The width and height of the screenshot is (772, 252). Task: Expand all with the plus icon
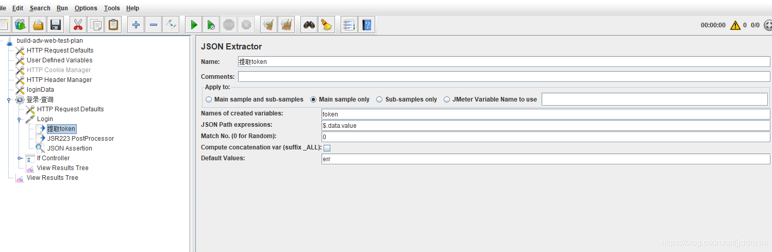[x=136, y=24]
